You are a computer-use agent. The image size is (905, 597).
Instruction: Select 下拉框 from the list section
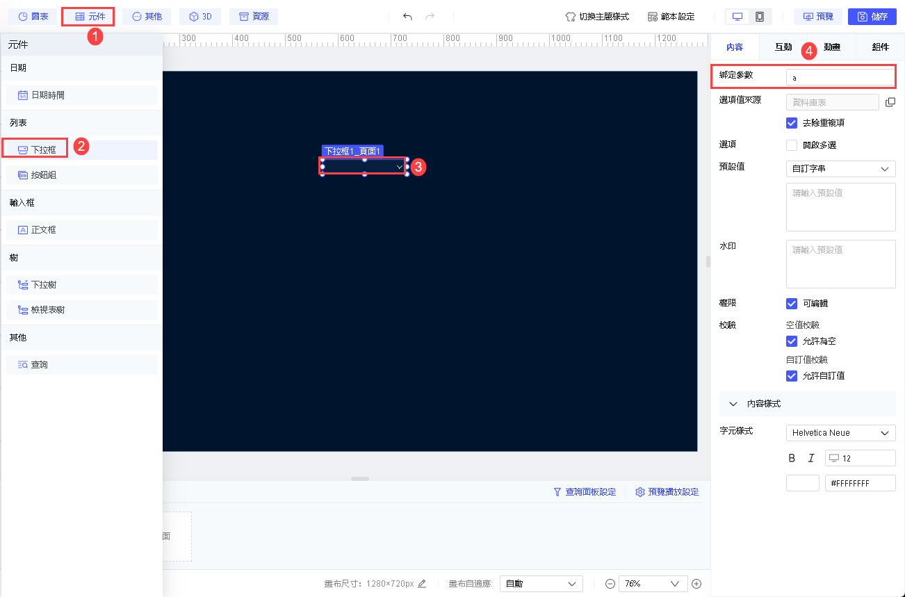point(82,150)
